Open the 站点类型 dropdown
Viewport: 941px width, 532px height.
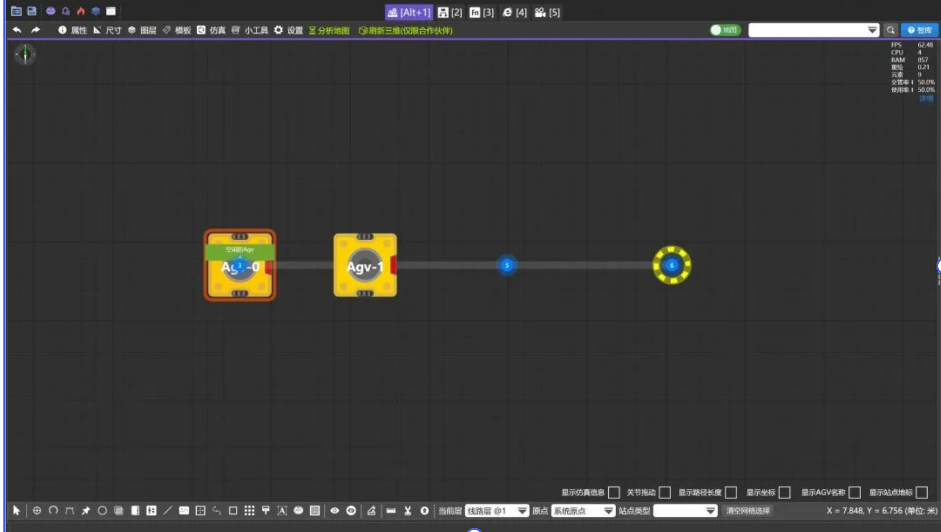(685, 511)
